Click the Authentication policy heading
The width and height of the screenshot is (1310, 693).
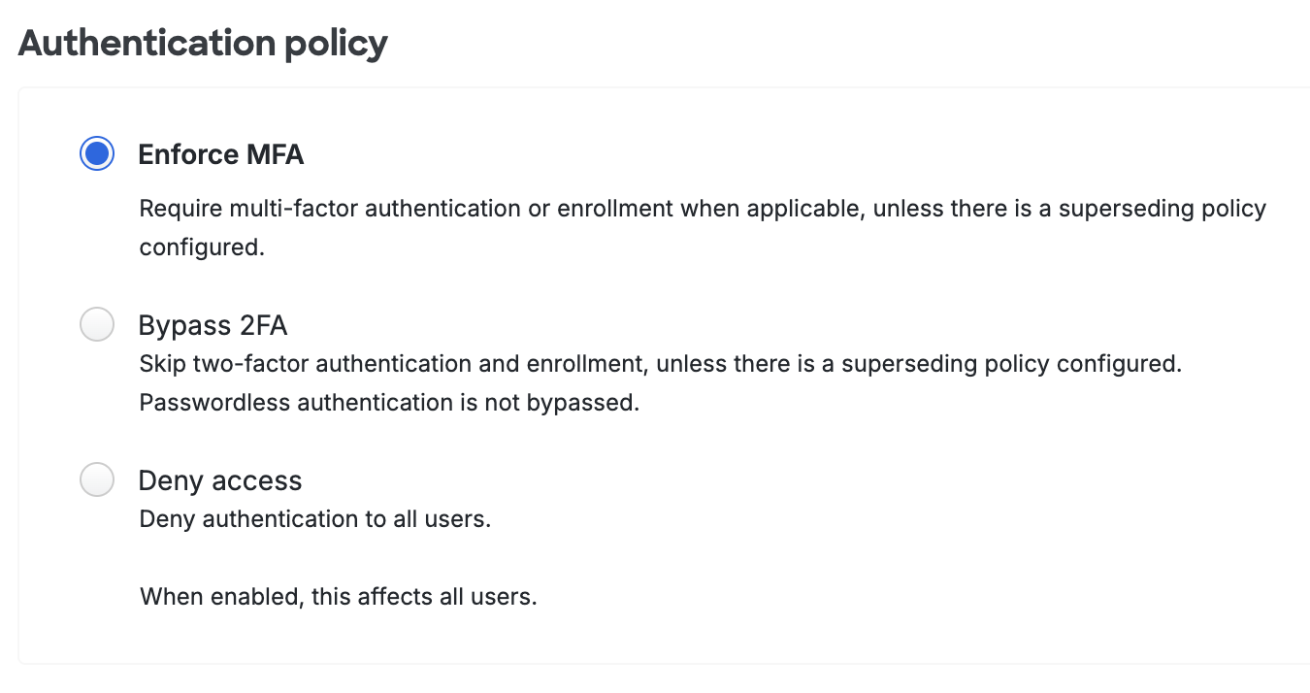coord(202,43)
